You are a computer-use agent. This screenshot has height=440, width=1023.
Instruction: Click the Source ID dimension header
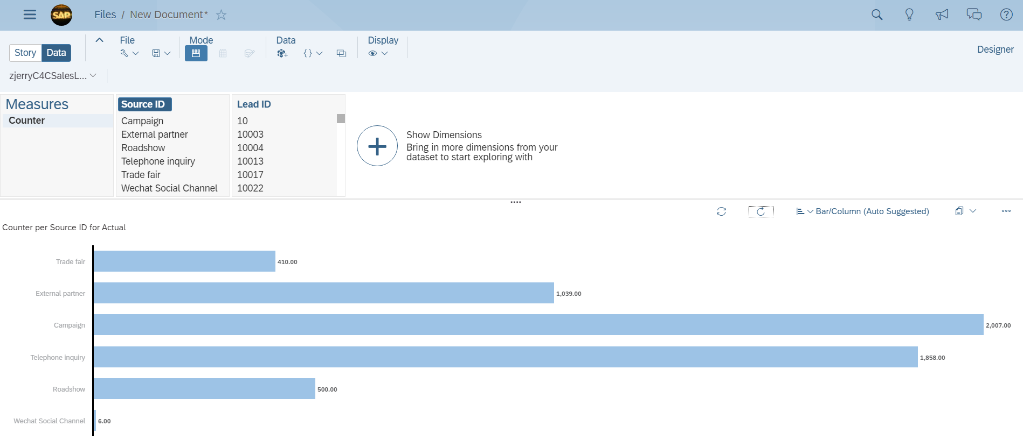tap(144, 104)
